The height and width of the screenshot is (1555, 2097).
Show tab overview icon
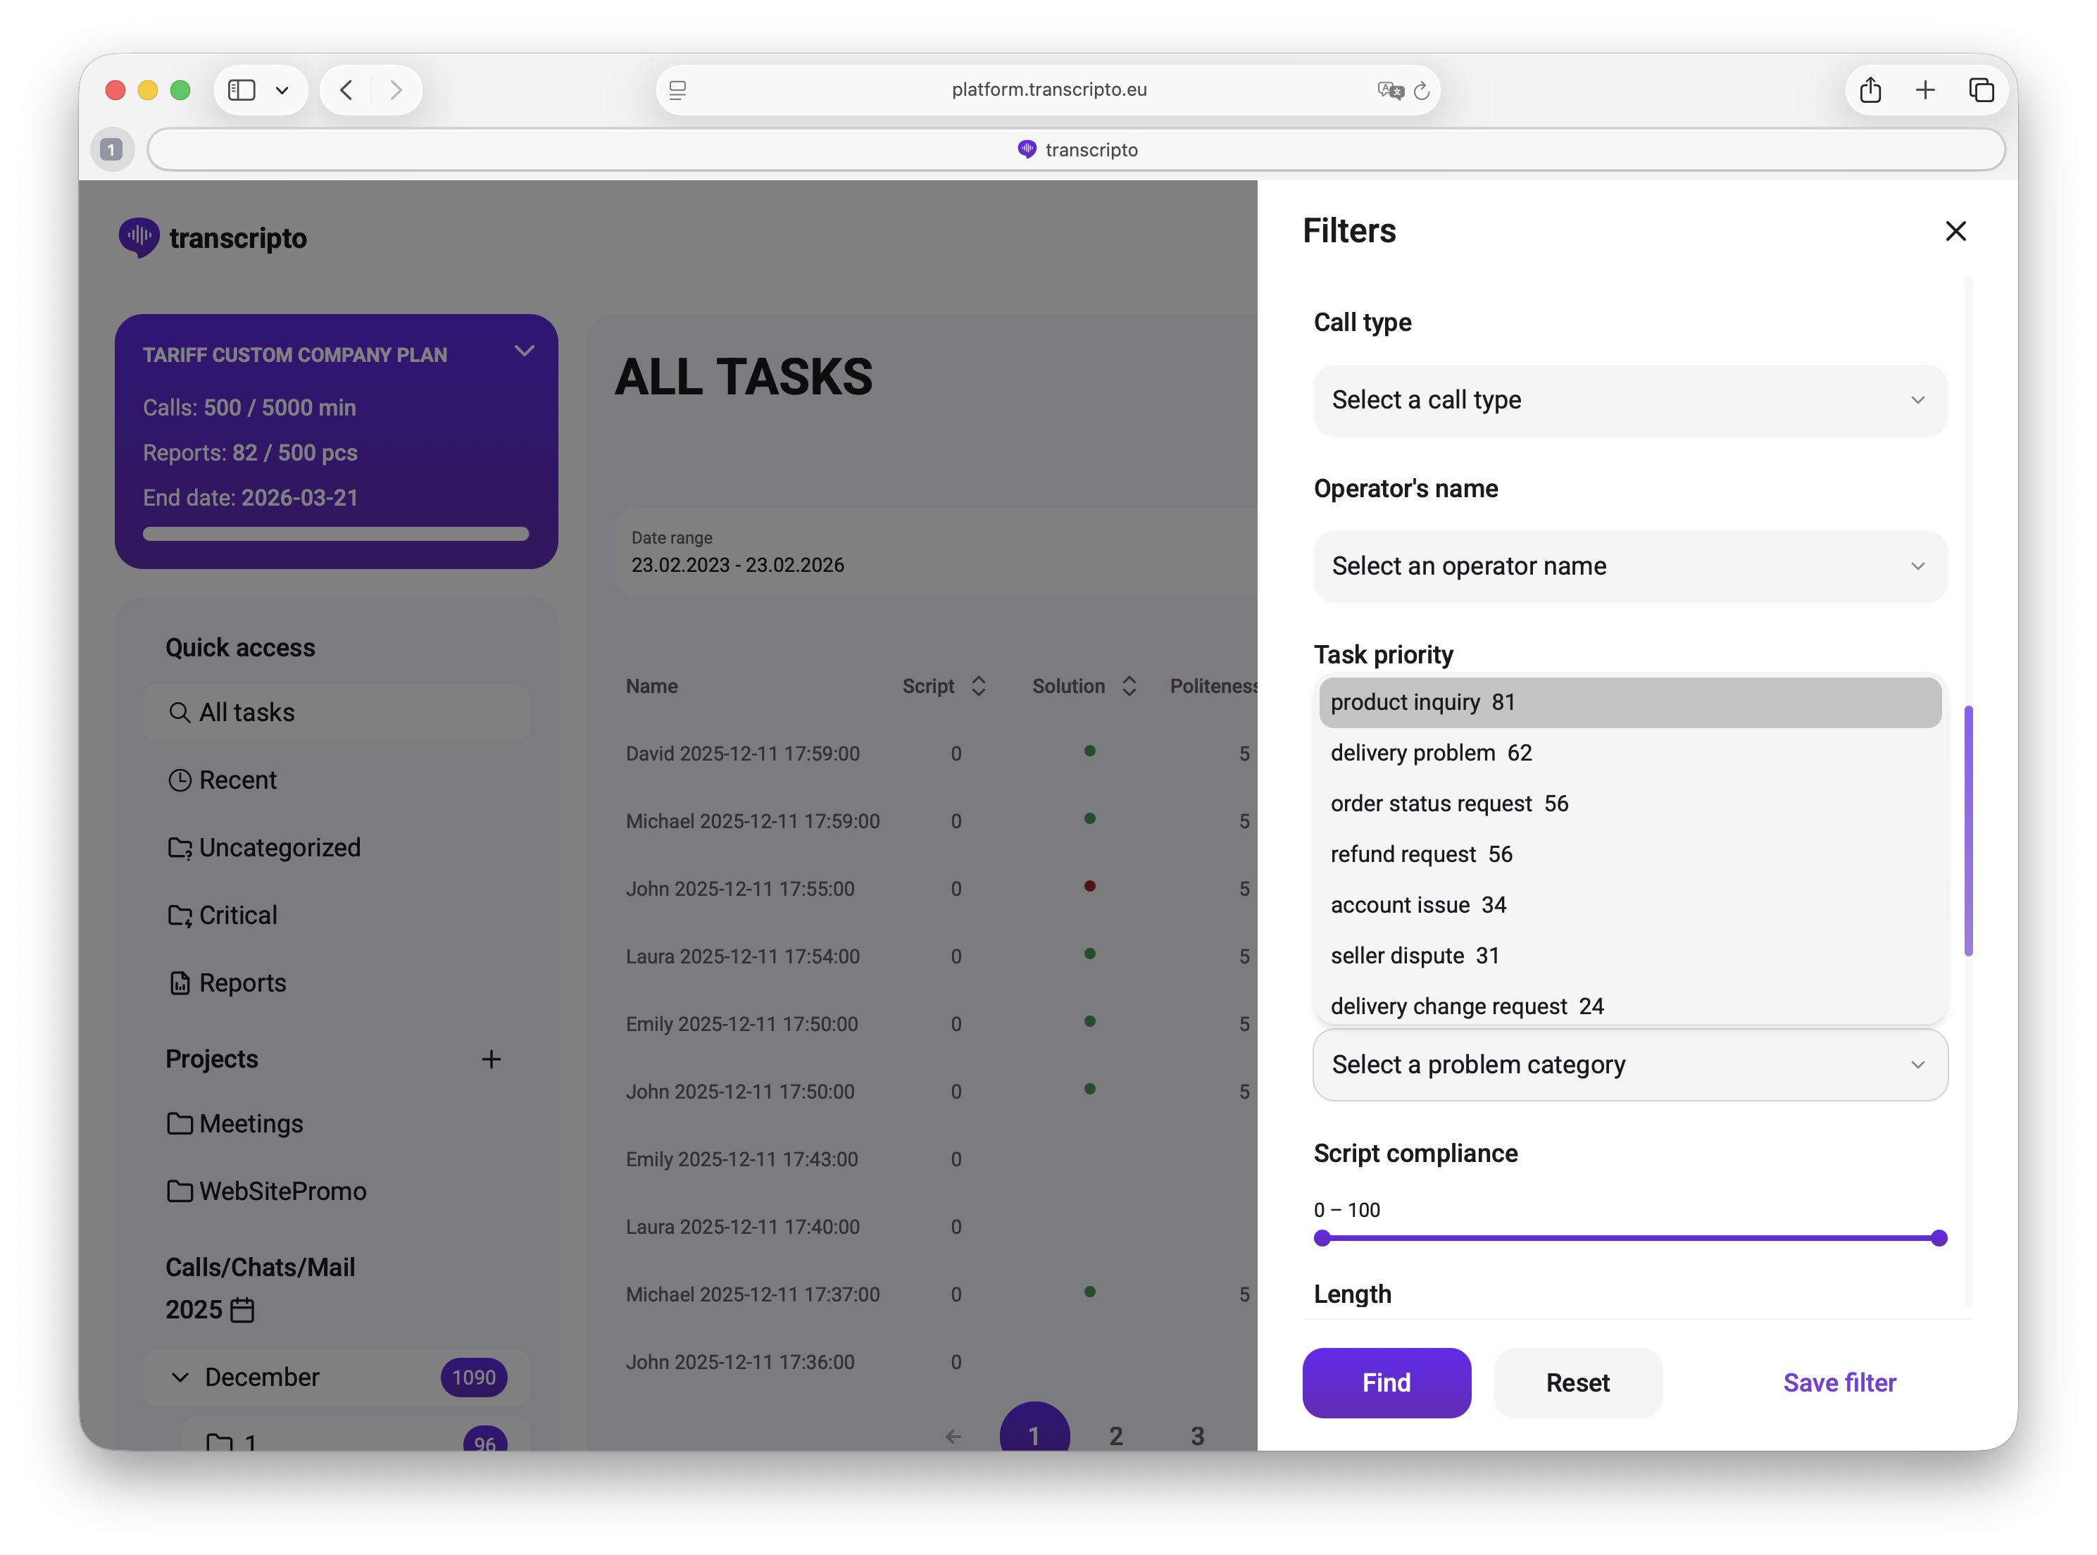(x=1980, y=90)
